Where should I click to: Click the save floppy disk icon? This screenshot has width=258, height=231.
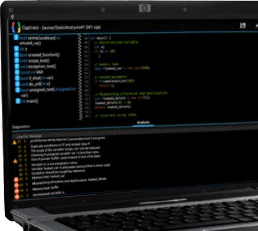tap(243, 25)
